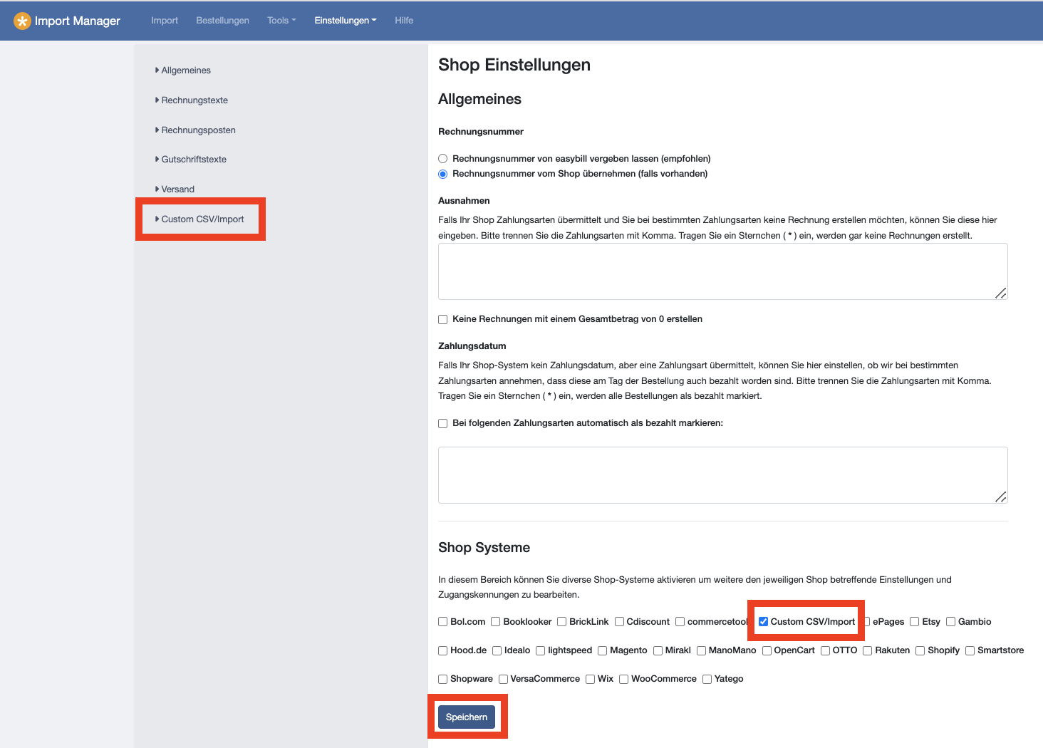Enable the ePages shop system
Image resolution: width=1043 pixels, height=748 pixels.
click(867, 622)
